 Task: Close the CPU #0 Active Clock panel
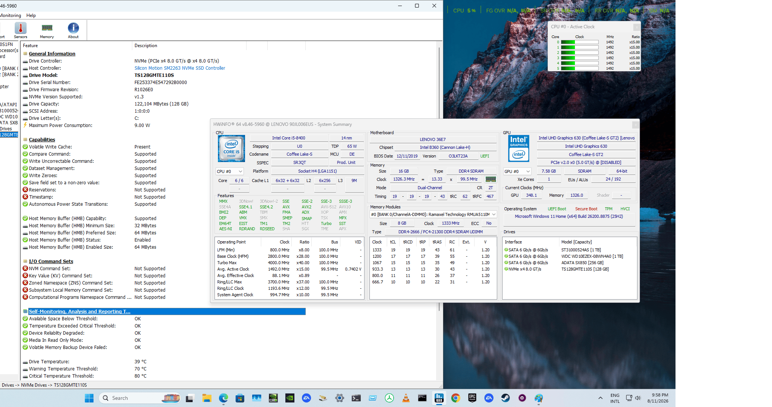(636, 27)
